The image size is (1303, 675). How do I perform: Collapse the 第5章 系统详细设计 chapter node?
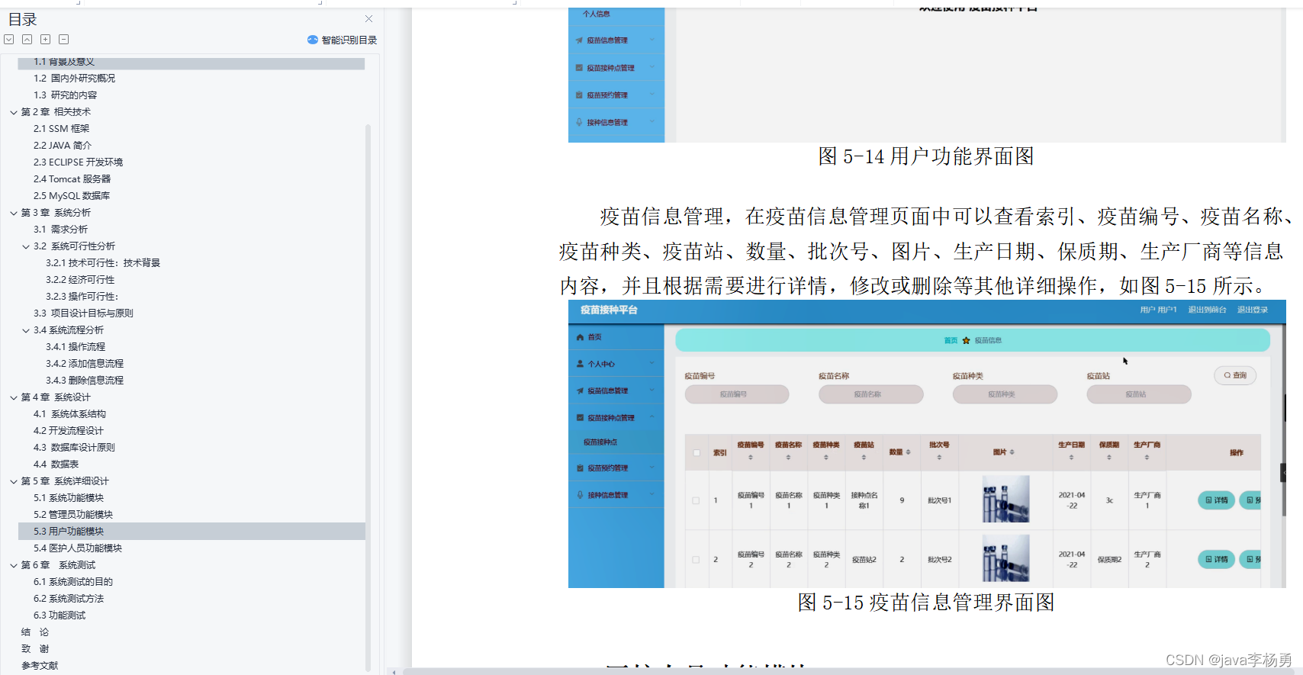(14, 481)
